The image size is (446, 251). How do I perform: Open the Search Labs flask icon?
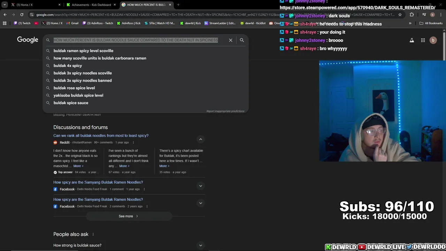412,40
